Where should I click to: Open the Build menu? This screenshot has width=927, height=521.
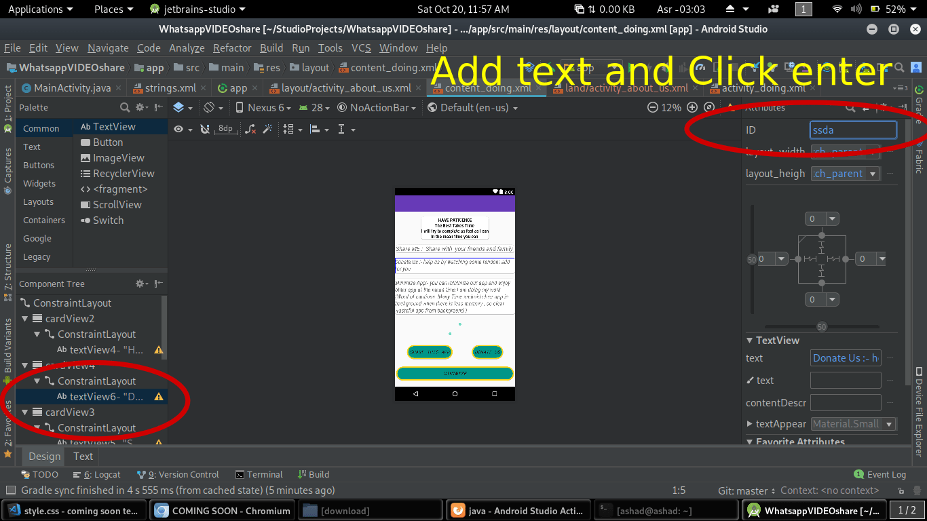click(x=271, y=48)
